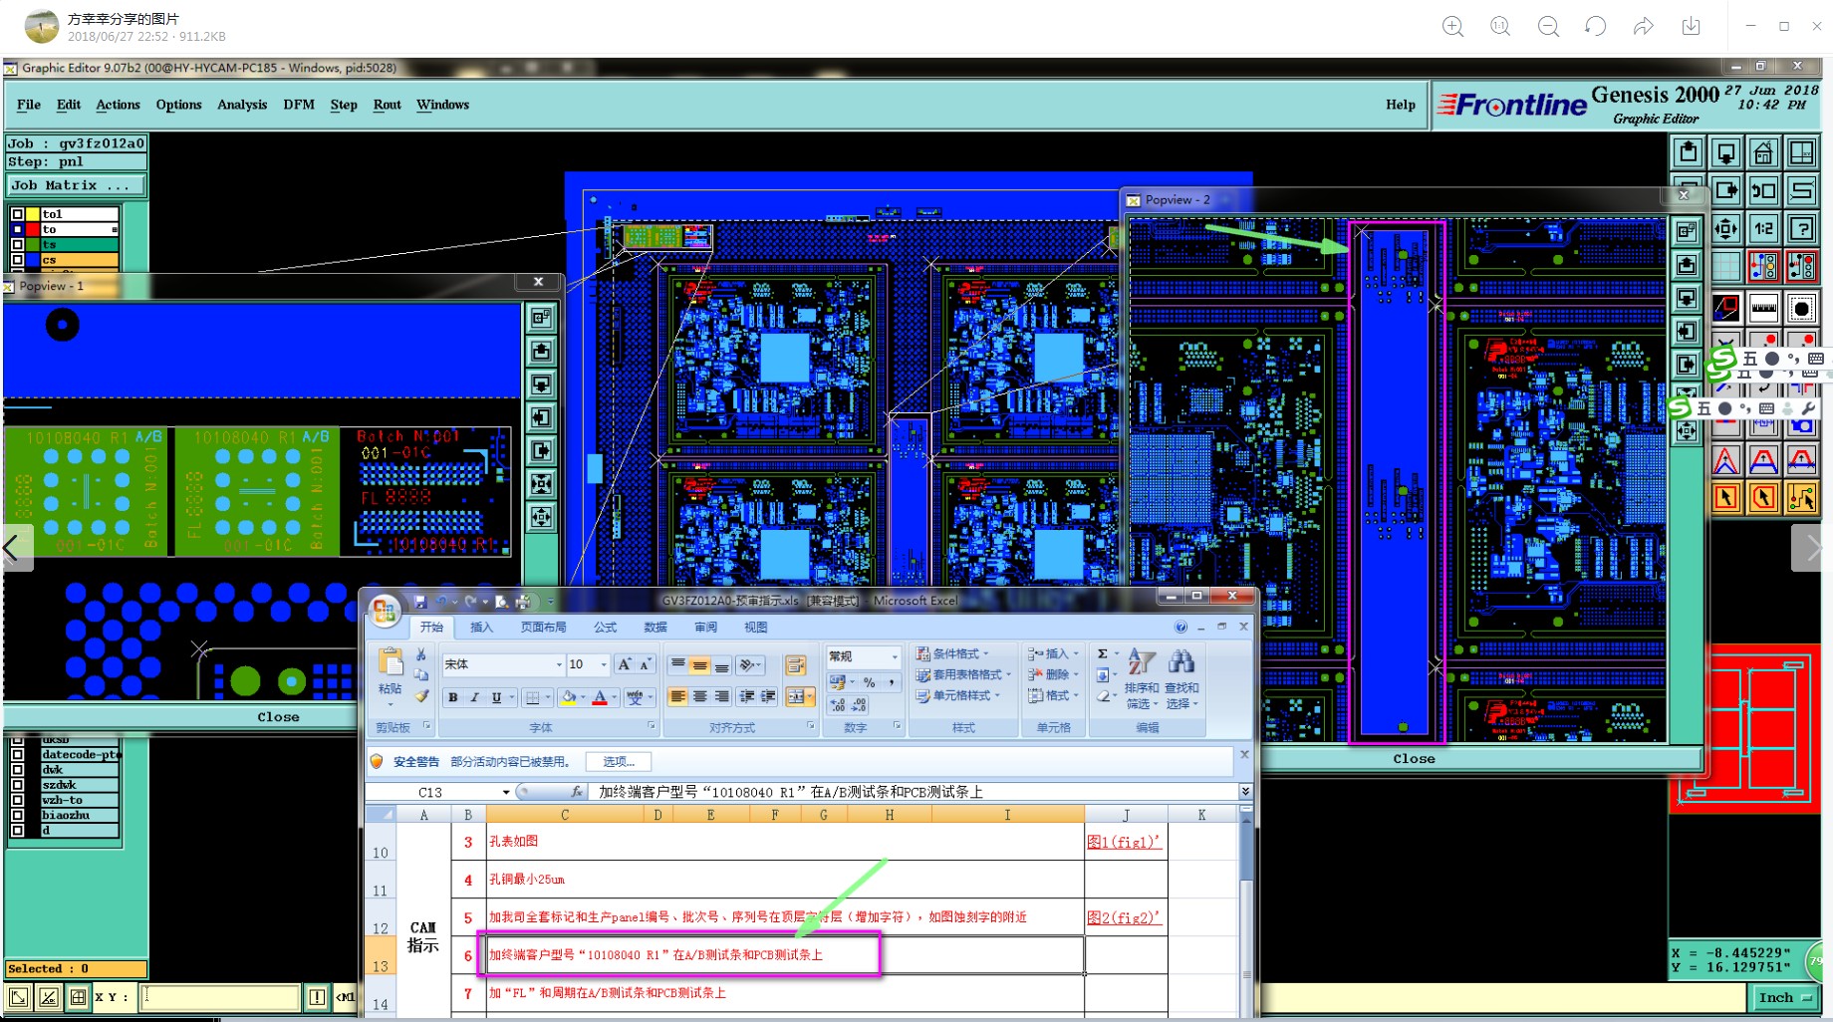The height and width of the screenshot is (1022, 1833).
Task: Click the rotate-left image icon in viewer header
Action: [1596, 27]
